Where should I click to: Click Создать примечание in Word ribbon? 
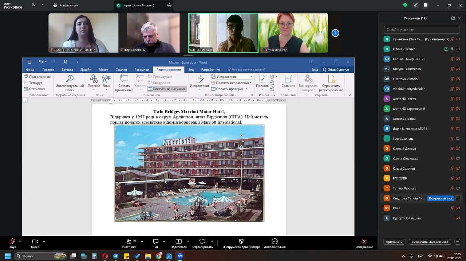click(x=124, y=83)
